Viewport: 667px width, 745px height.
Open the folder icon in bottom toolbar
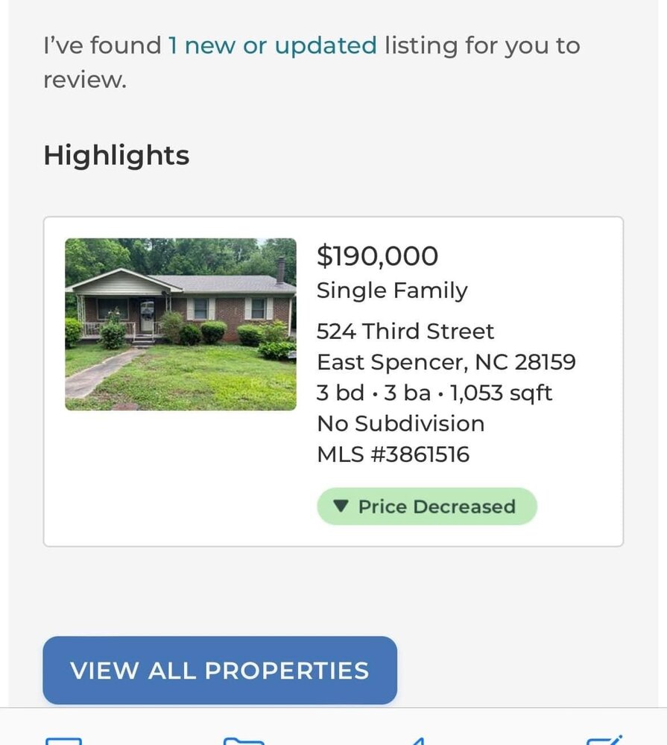pos(244,740)
